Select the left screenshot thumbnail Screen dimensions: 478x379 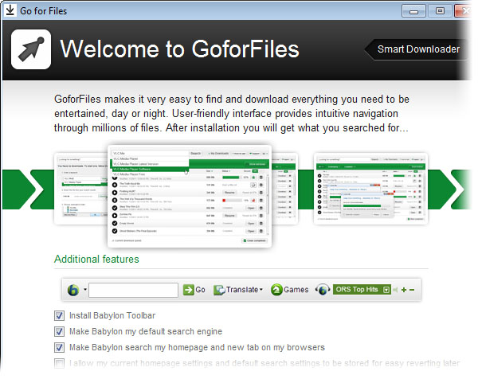[x=81, y=189]
